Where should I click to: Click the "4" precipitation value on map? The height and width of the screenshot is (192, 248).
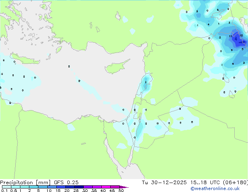click(208, 24)
